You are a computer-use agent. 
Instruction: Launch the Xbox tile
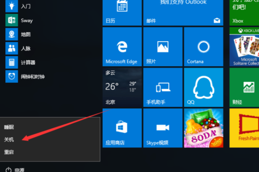pos(244,12)
